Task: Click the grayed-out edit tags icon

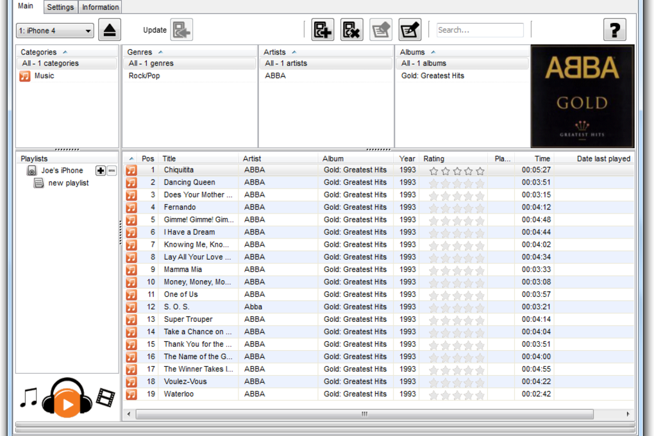Action: pyautogui.click(x=381, y=30)
